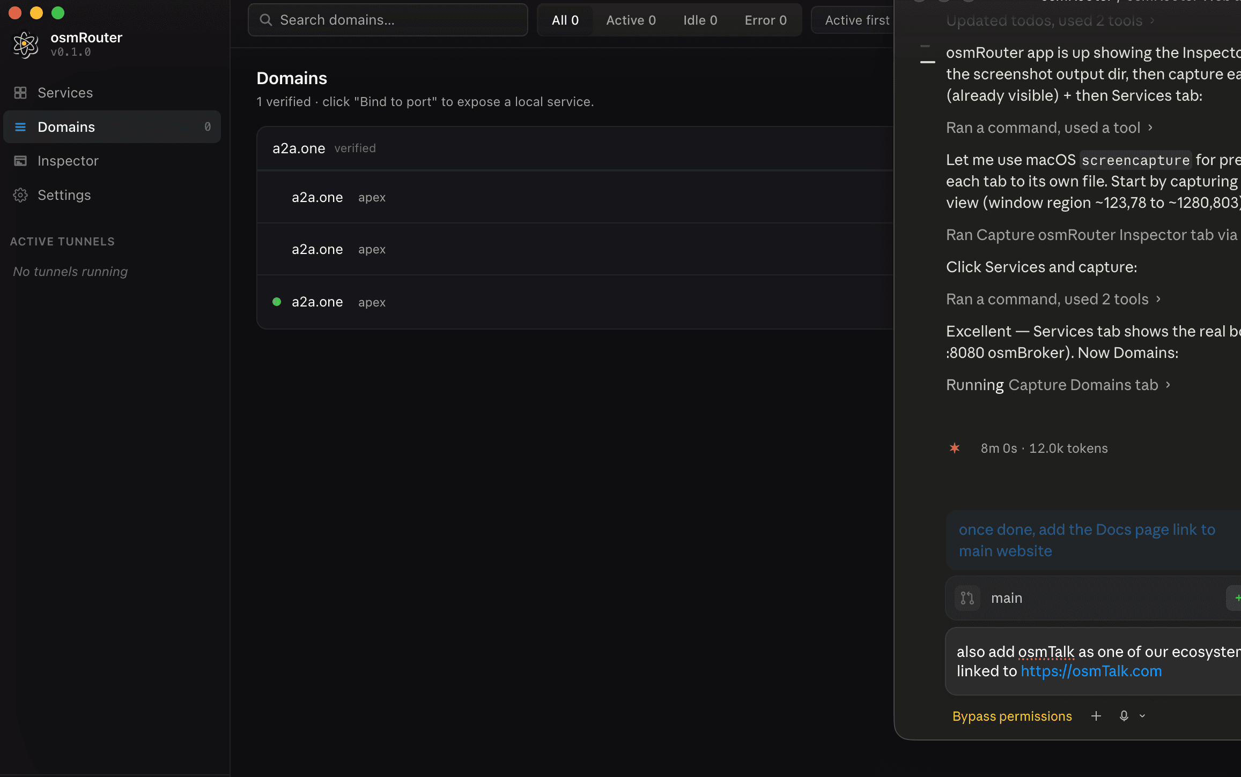1241x777 pixels.
Task: Expand the a2a.one verified domain group
Action: 575,148
